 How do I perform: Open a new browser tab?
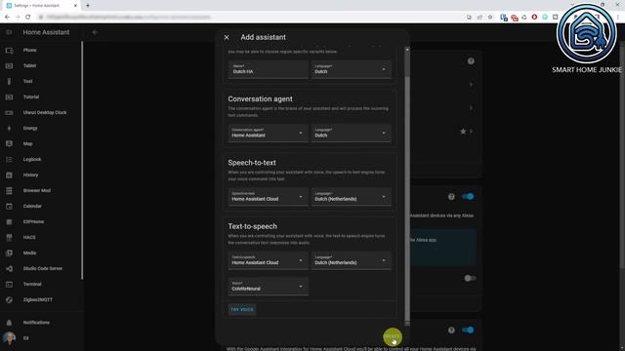tap(88, 6)
